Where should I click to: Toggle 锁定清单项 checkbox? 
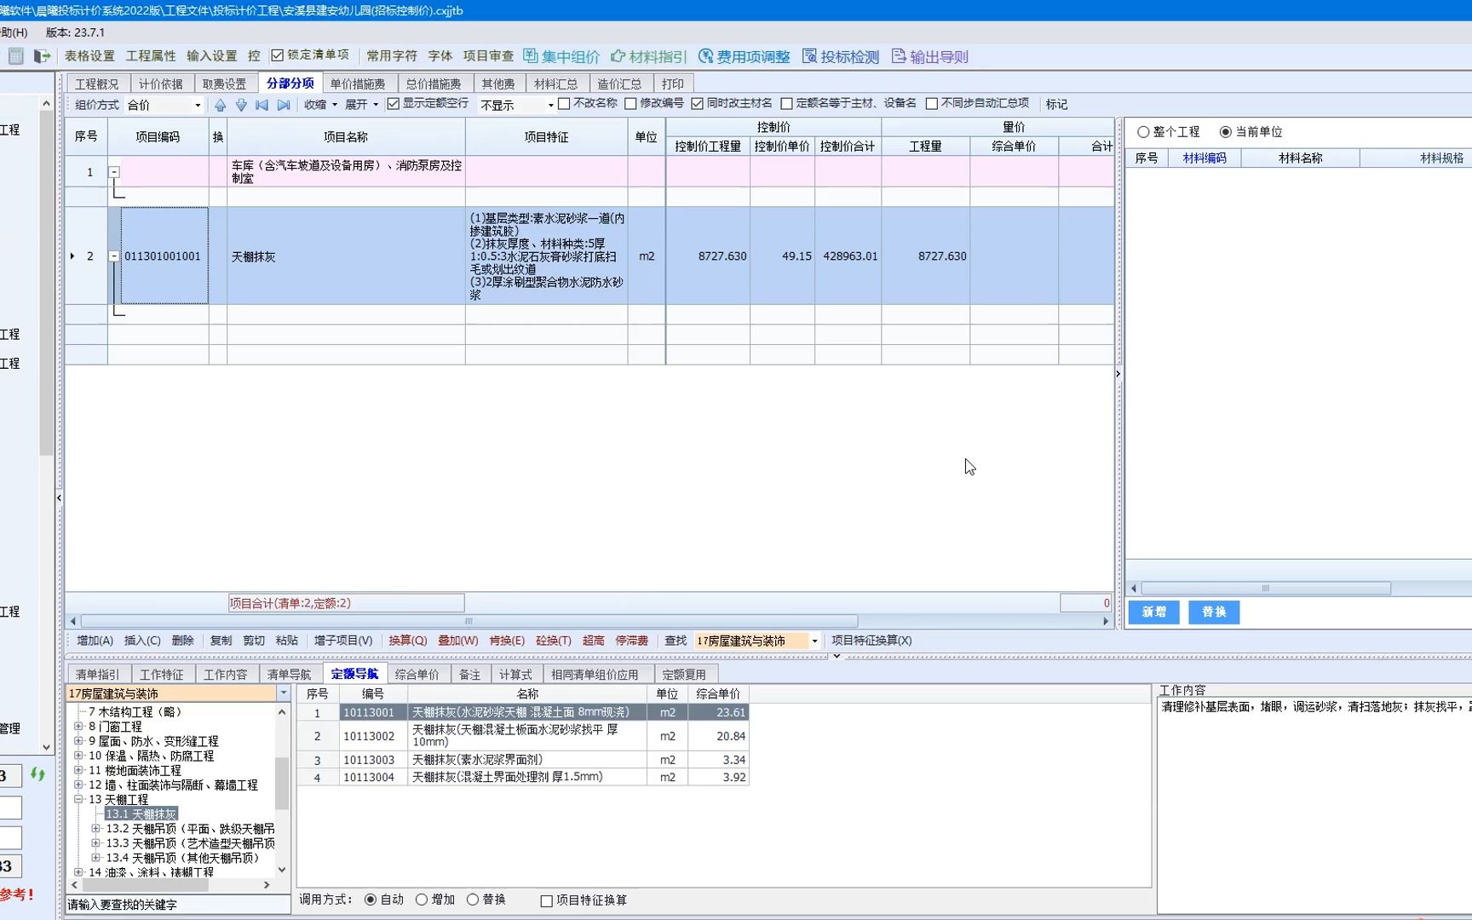(x=277, y=55)
